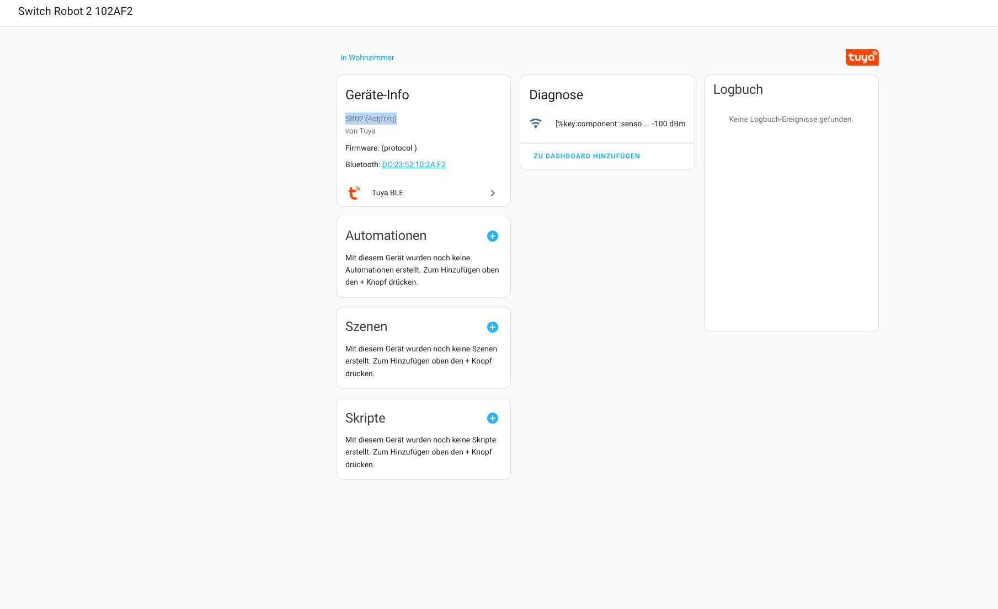998x609 pixels.
Task: Click the Tuya BLE integration icon
Action: pyautogui.click(x=354, y=193)
